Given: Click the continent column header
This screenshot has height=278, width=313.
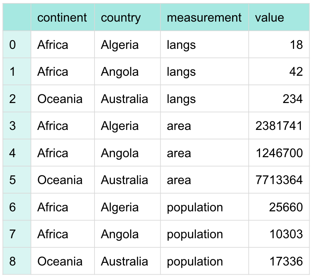Looking at the screenshot, I should point(62,17).
